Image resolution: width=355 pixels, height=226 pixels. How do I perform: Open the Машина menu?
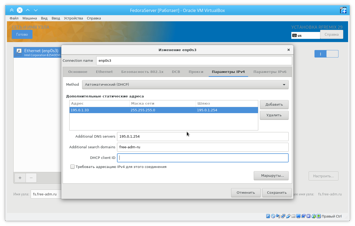[30, 18]
